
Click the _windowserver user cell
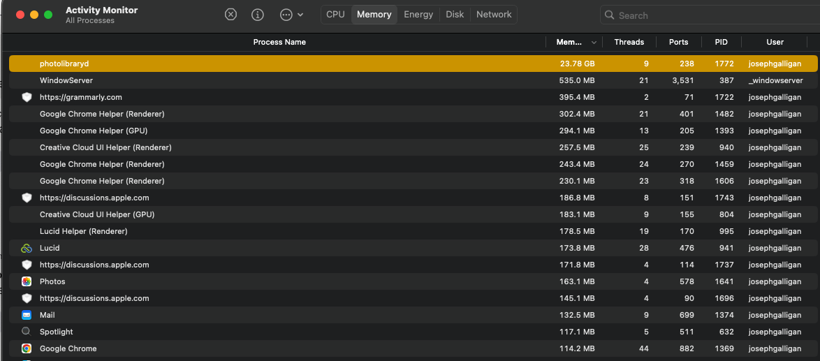coord(775,80)
